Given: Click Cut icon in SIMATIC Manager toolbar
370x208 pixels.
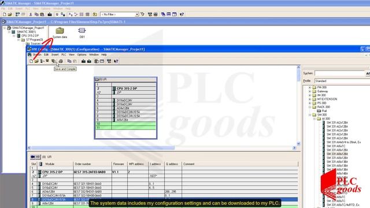Looking at the screenshot, I should point(31,14).
